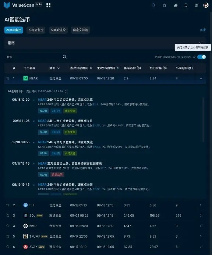Screen dimensions: 212x255
Task: Click the AVAX token logo icon
Action: 25,247
